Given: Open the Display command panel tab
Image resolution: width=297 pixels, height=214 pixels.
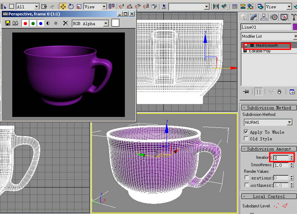Looking at the screenshot, I should point(284,17).
